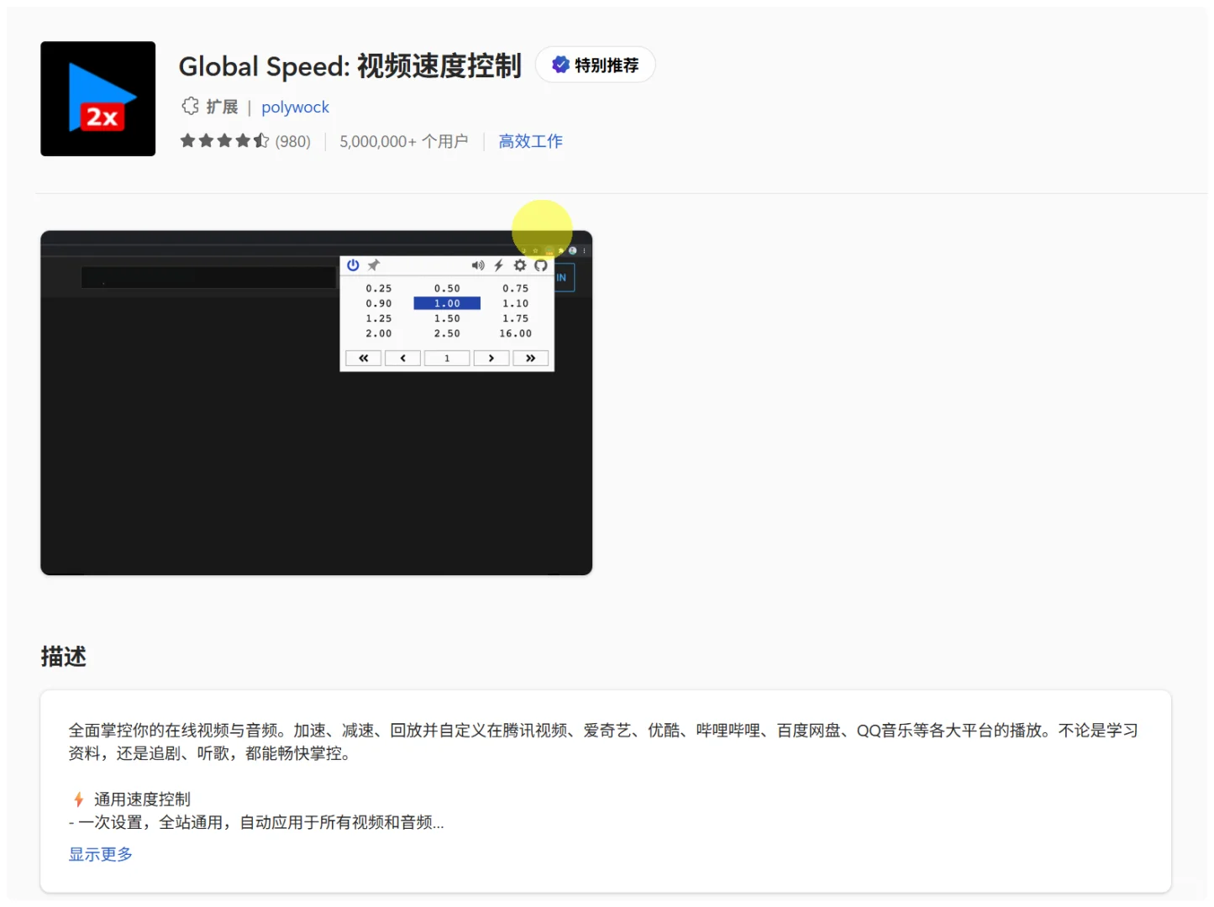
Task: Click the single-right arrow seek button
Action: click(491, 358)
